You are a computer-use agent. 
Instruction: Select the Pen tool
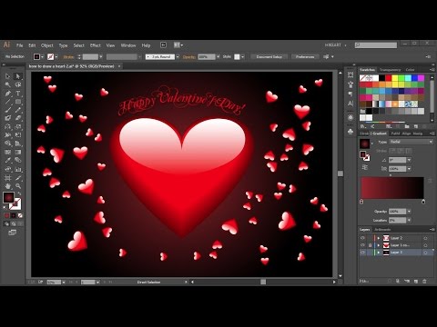tap(8, 94)
